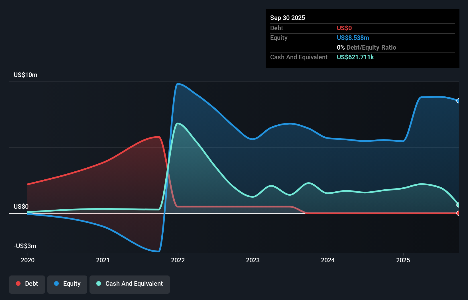Image resolution: width=468 pixels, height=300 pixels.
Task: Select the red debt endpoint marker on the chart
Action: click(458, 213)
